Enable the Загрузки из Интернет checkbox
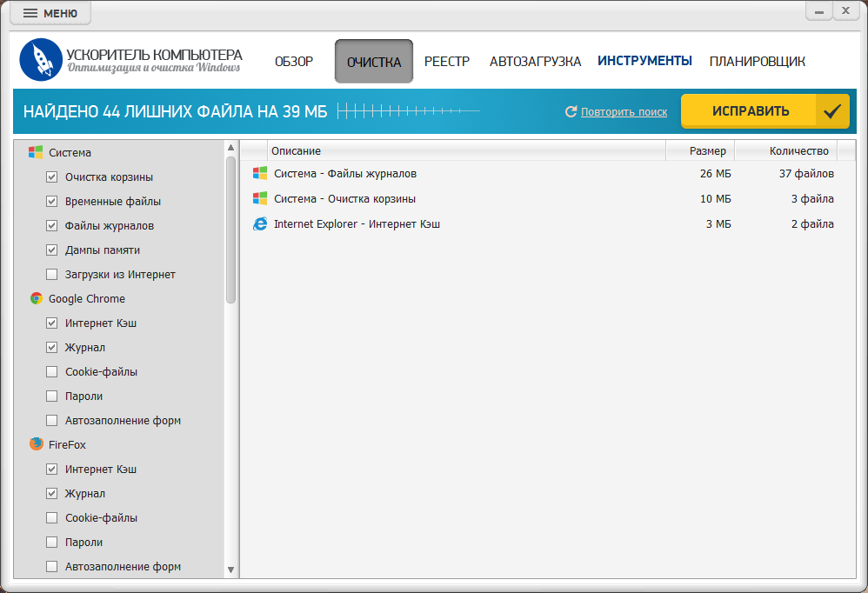868x593 pixels. [x=51, y=275]
